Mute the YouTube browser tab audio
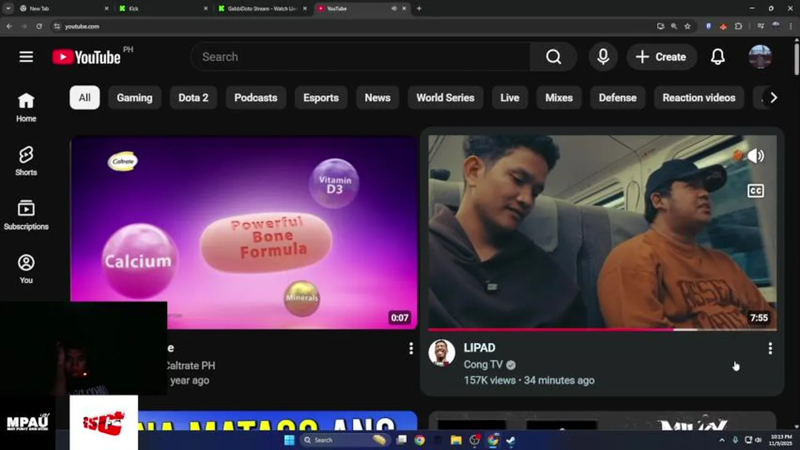Screen dimensions: 800x450 click(394, 8)
